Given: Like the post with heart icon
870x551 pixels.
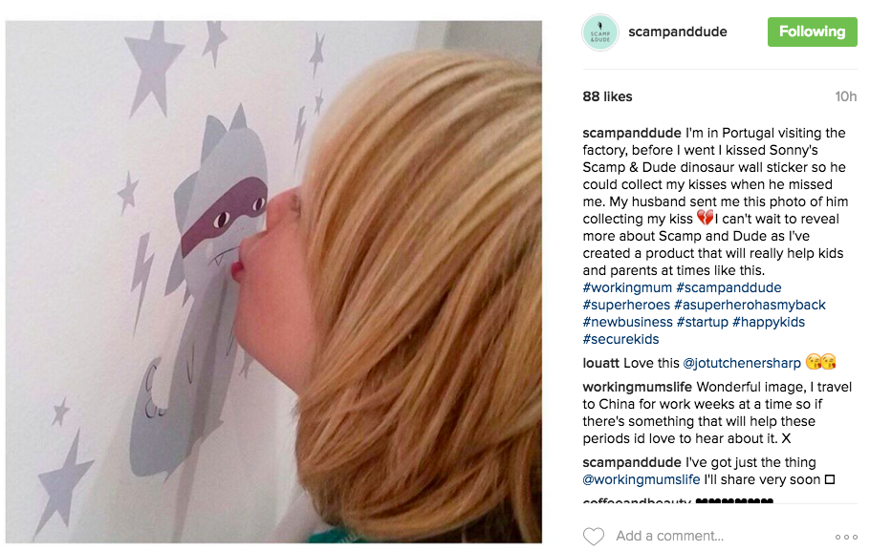Looking at the screenshot, I should pyautogui.click(x=593, y=536).
